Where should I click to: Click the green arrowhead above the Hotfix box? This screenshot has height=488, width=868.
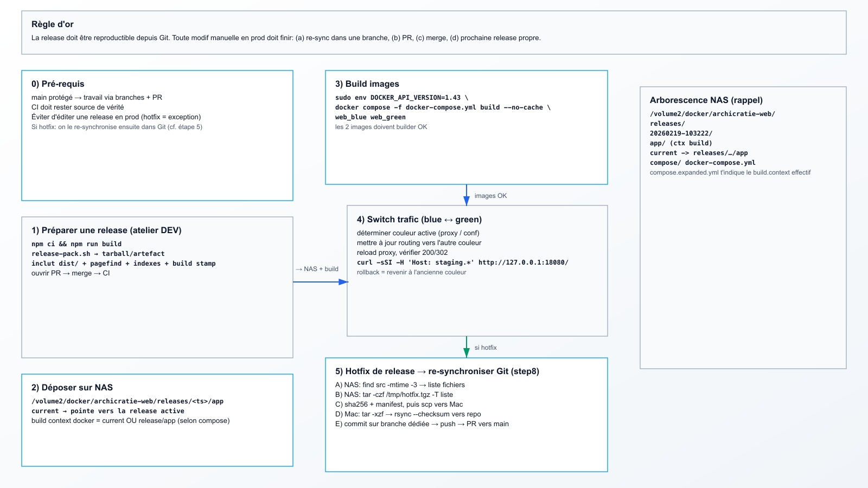pyautogui.click(x=467, y=352)
